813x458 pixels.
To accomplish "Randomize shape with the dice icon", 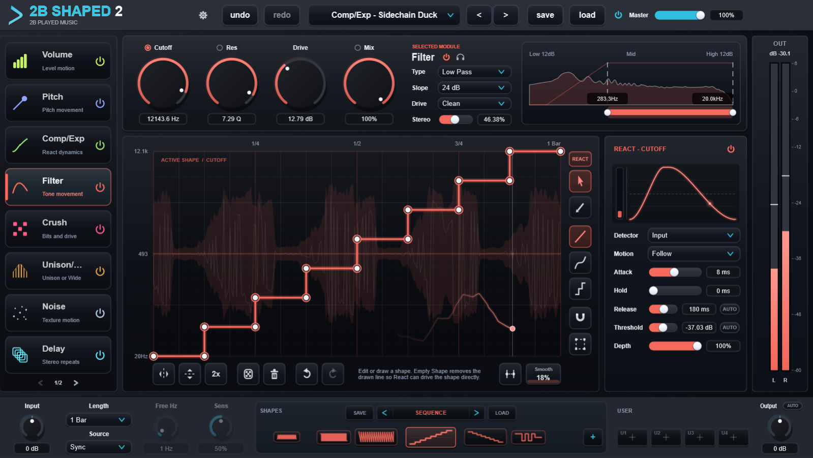I will pos(248,374).
